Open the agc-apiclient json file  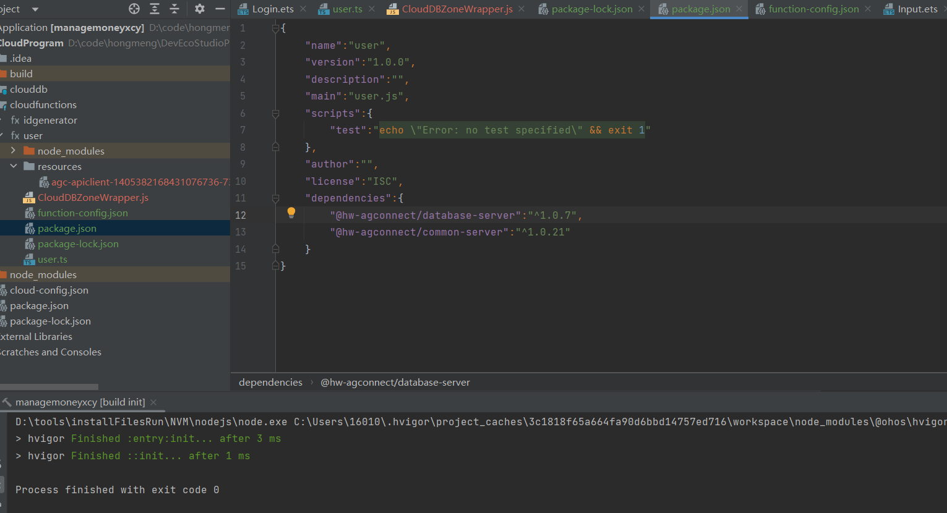click(140, 182)
